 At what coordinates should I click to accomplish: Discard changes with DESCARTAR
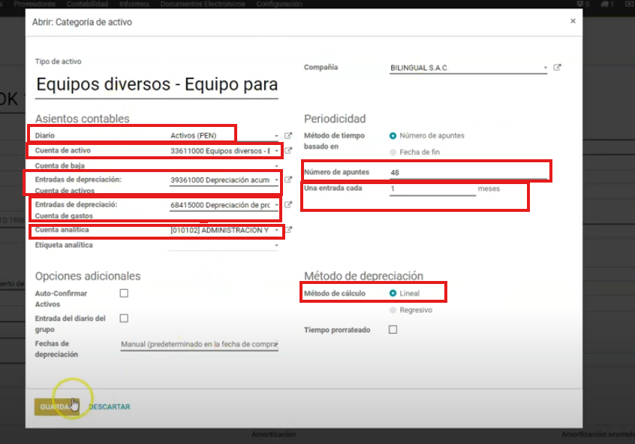[109, 406]
